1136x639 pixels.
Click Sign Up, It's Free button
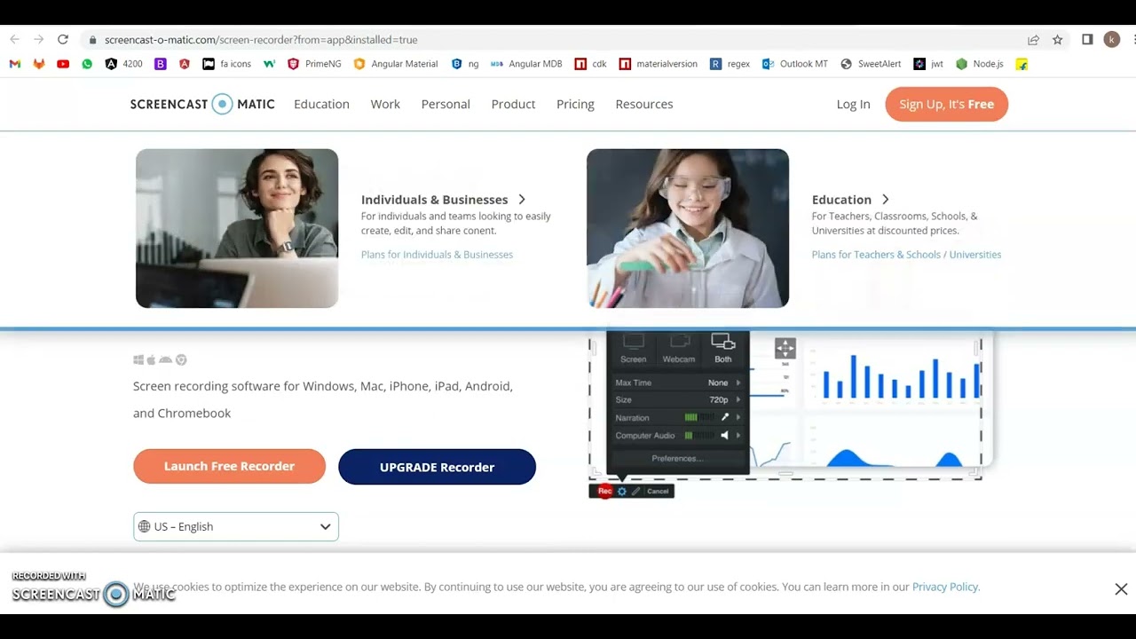point(947,104)
